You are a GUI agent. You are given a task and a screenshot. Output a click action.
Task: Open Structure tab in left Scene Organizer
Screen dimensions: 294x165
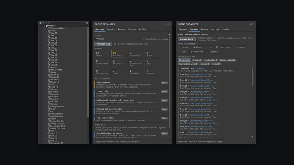click(132, 29)
